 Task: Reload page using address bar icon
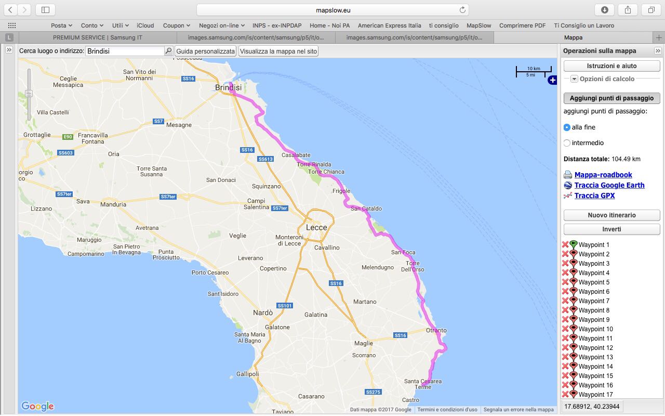pyautogui.click(x=462, y=10)
